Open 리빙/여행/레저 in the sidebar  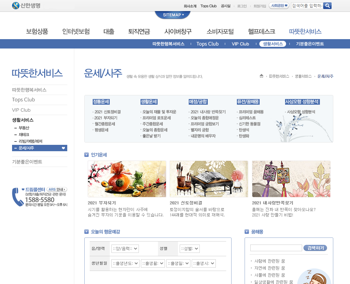30,141
